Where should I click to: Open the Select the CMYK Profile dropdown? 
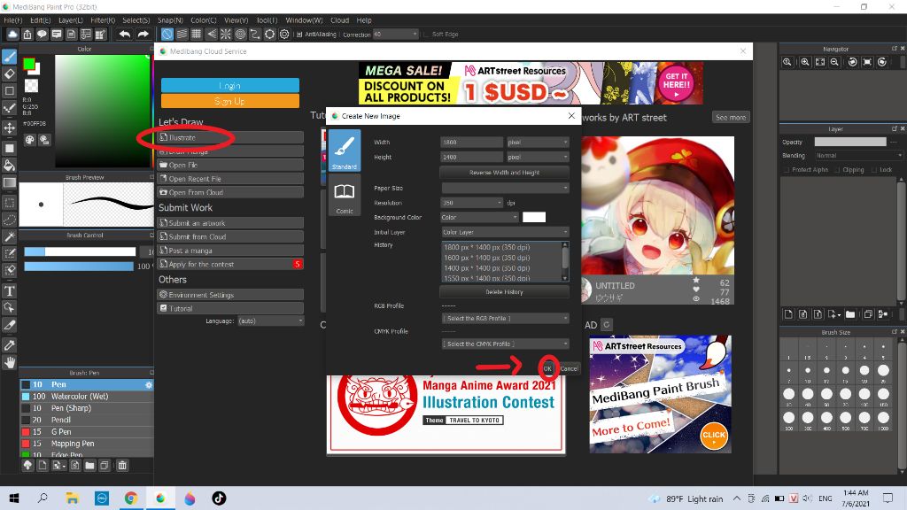pos(505,344)
